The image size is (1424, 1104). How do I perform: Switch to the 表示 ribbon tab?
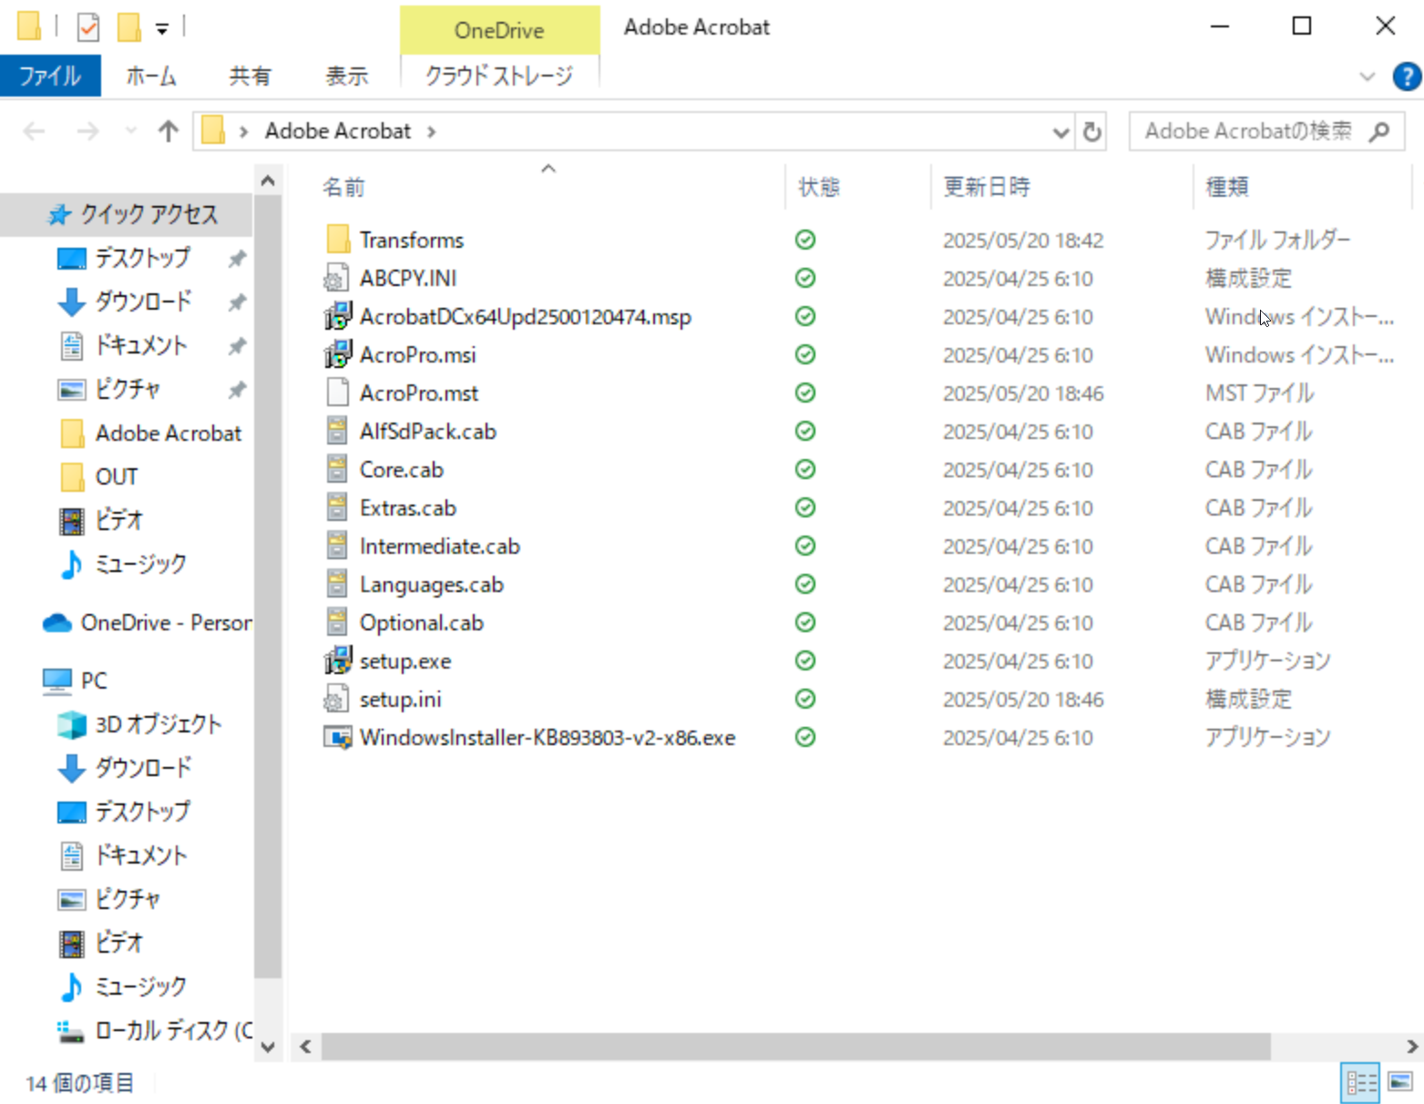pyautogui.click(x=346, y=77)
